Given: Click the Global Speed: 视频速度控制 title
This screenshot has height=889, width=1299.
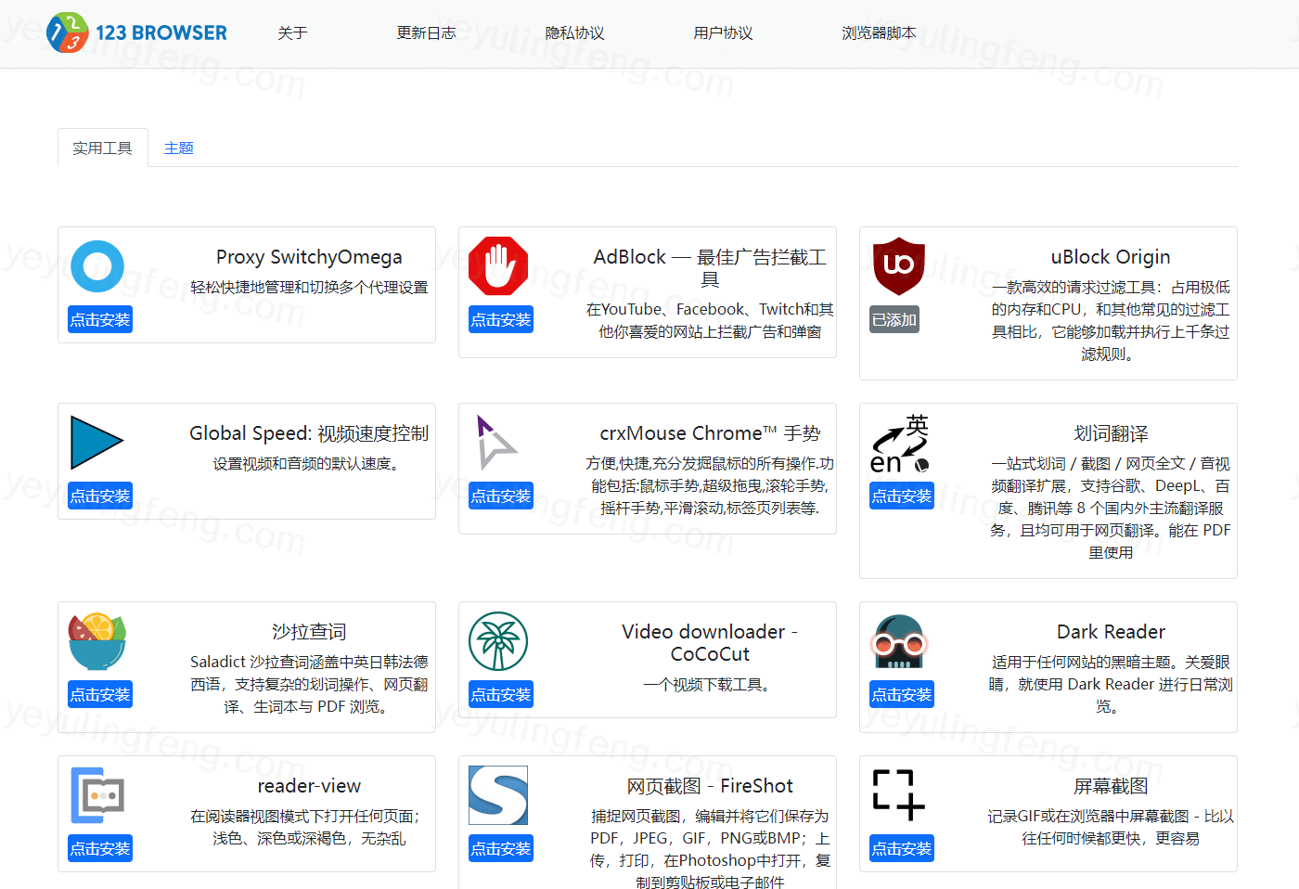Looking at the screenshot, I should [309, 433].
